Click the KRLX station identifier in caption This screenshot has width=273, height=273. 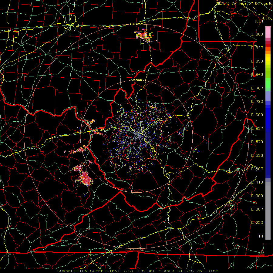tap(170, 271)
